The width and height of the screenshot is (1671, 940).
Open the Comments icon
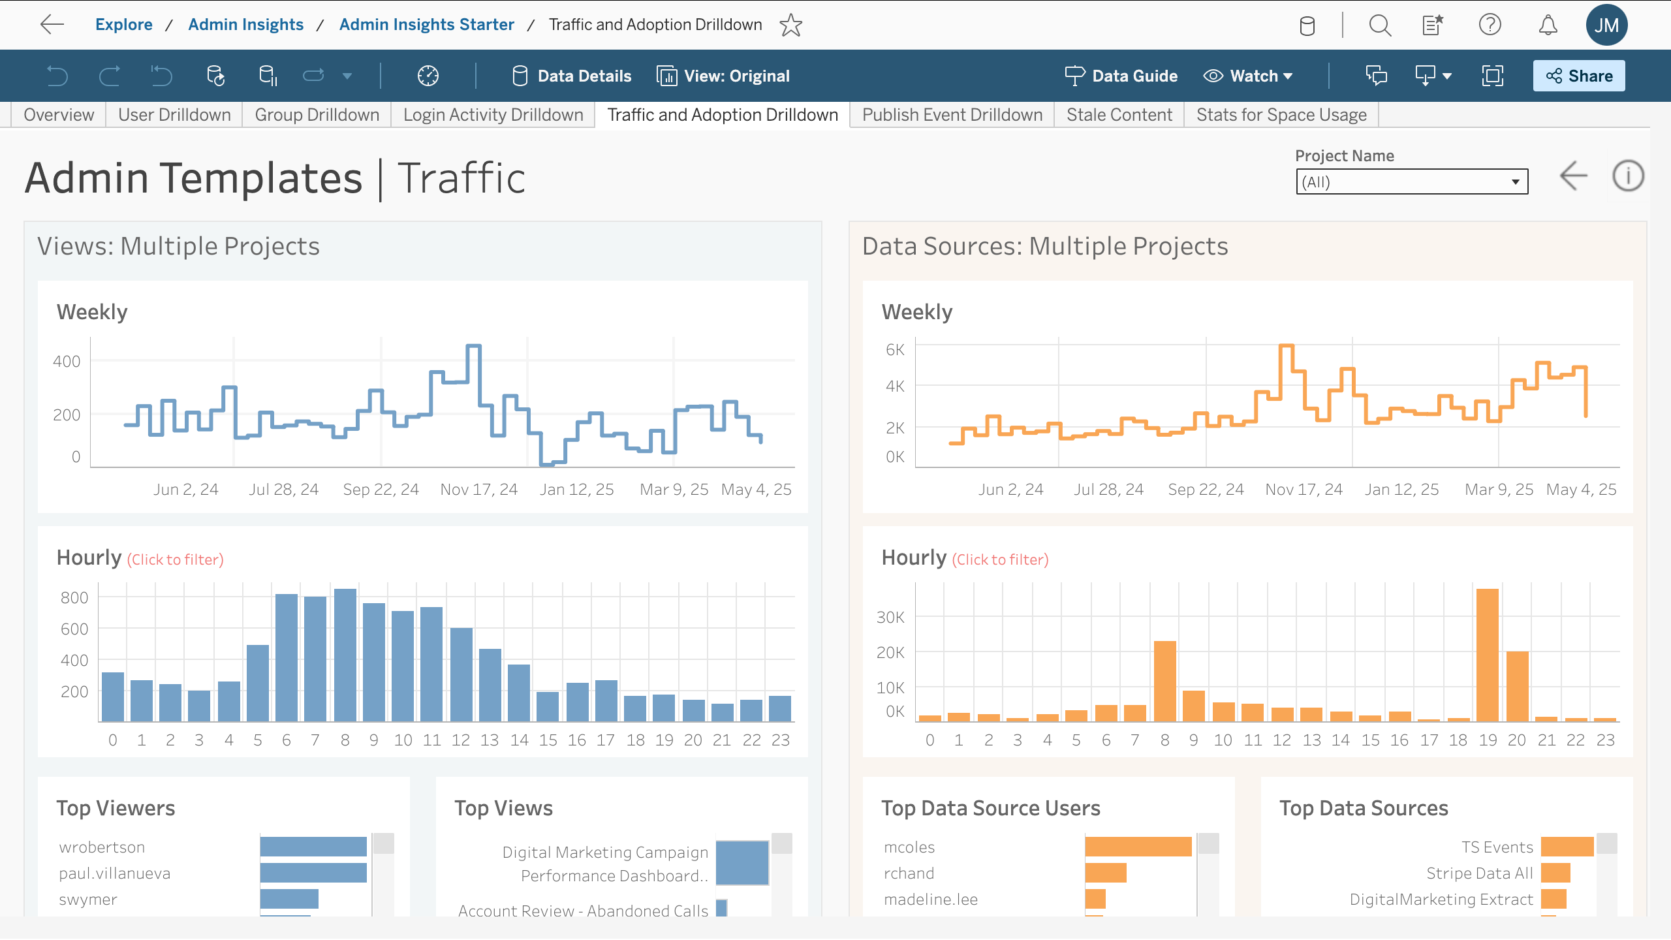[1376, 76]
